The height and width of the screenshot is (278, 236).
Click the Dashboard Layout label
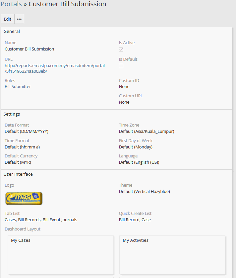(23, 229)
